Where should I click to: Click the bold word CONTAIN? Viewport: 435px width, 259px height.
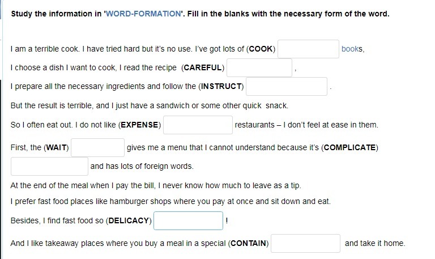pos(248,244)
